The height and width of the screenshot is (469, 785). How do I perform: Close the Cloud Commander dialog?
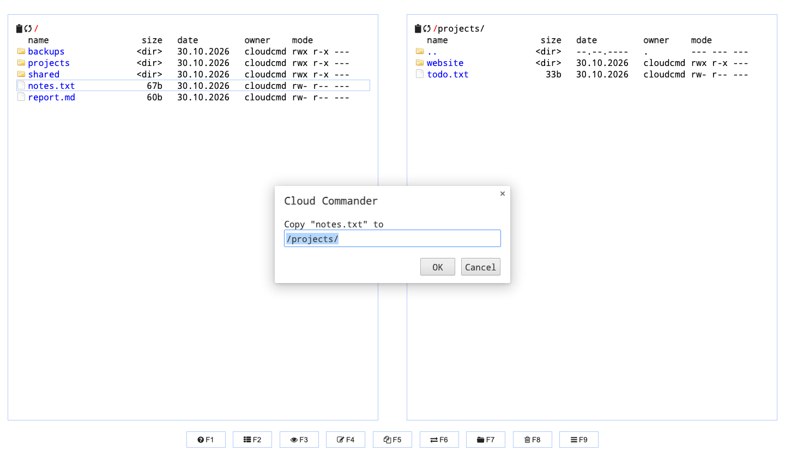pos(503,194)
